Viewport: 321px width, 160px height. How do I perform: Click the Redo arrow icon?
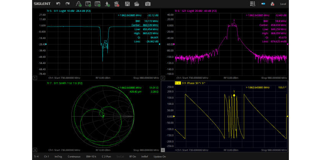click(68, 4)
